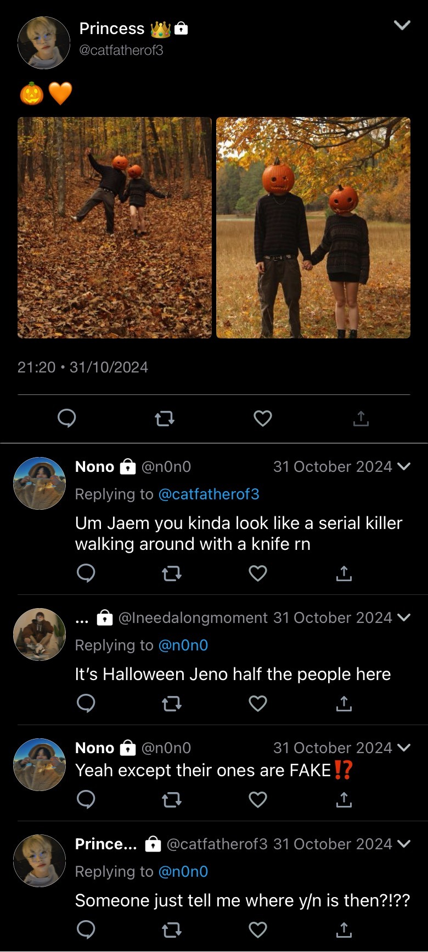
Task: Retweet the 'It's Halloween Jeno' reply
Action: pos(172,704)
